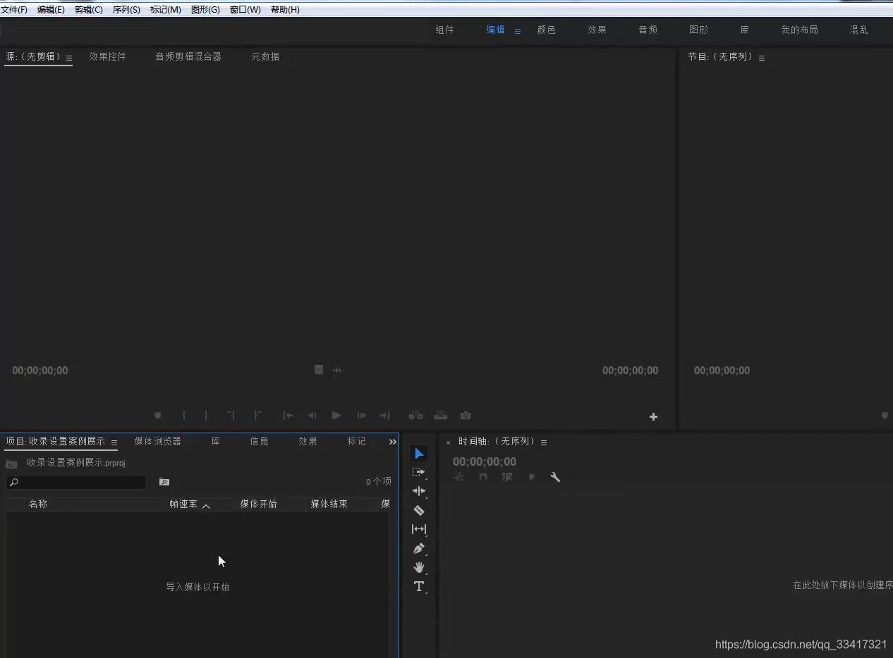Open Source panel menu next to 源:(无剪辑)
Viewport: 893px width, 658px height.
coord(69,58)
